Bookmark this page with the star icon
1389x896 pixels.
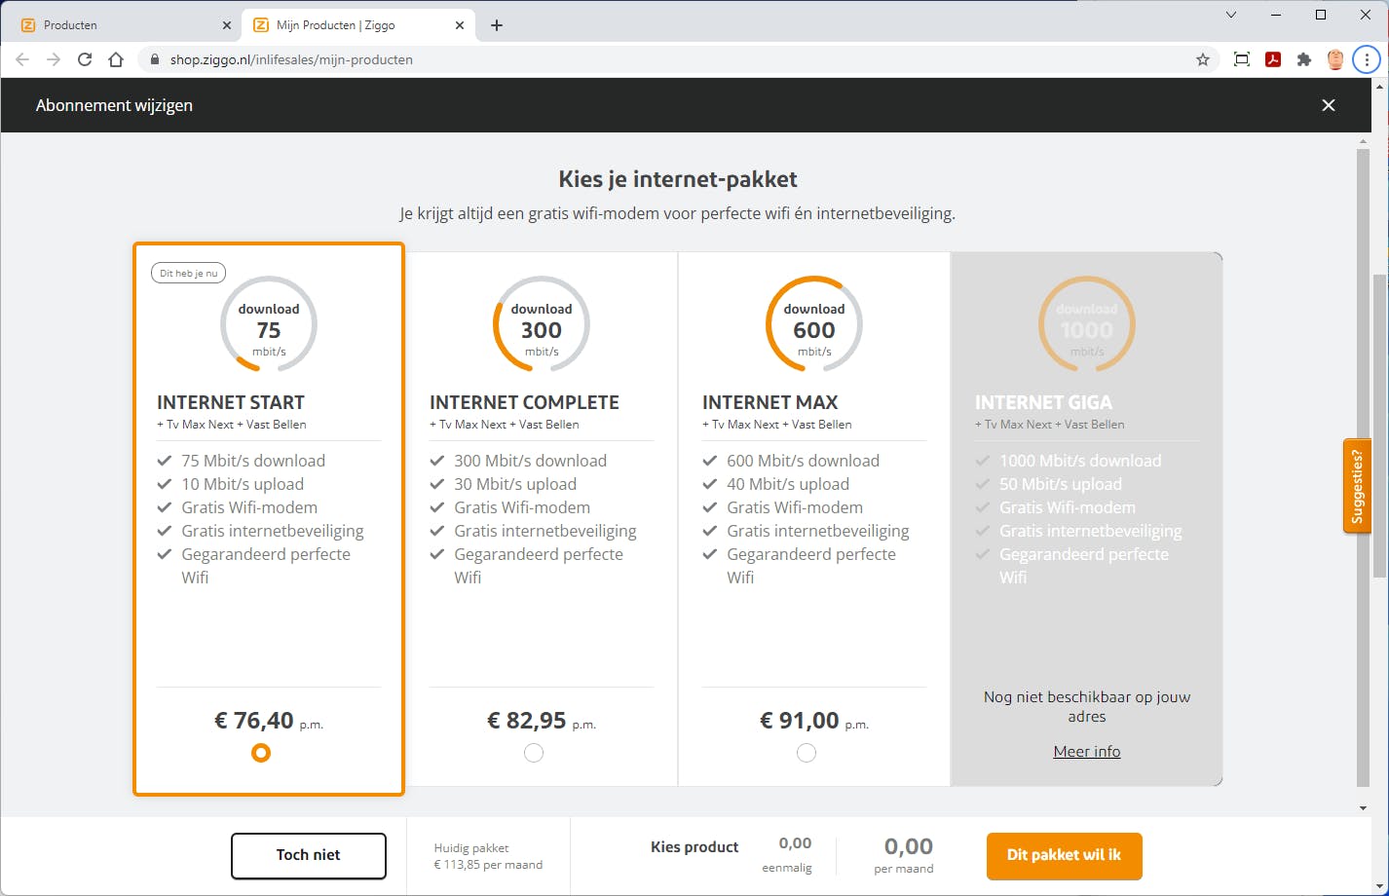(x=1203, y=59)
